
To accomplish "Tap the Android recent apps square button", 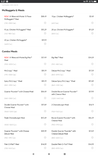I will [x=65, y=154].
